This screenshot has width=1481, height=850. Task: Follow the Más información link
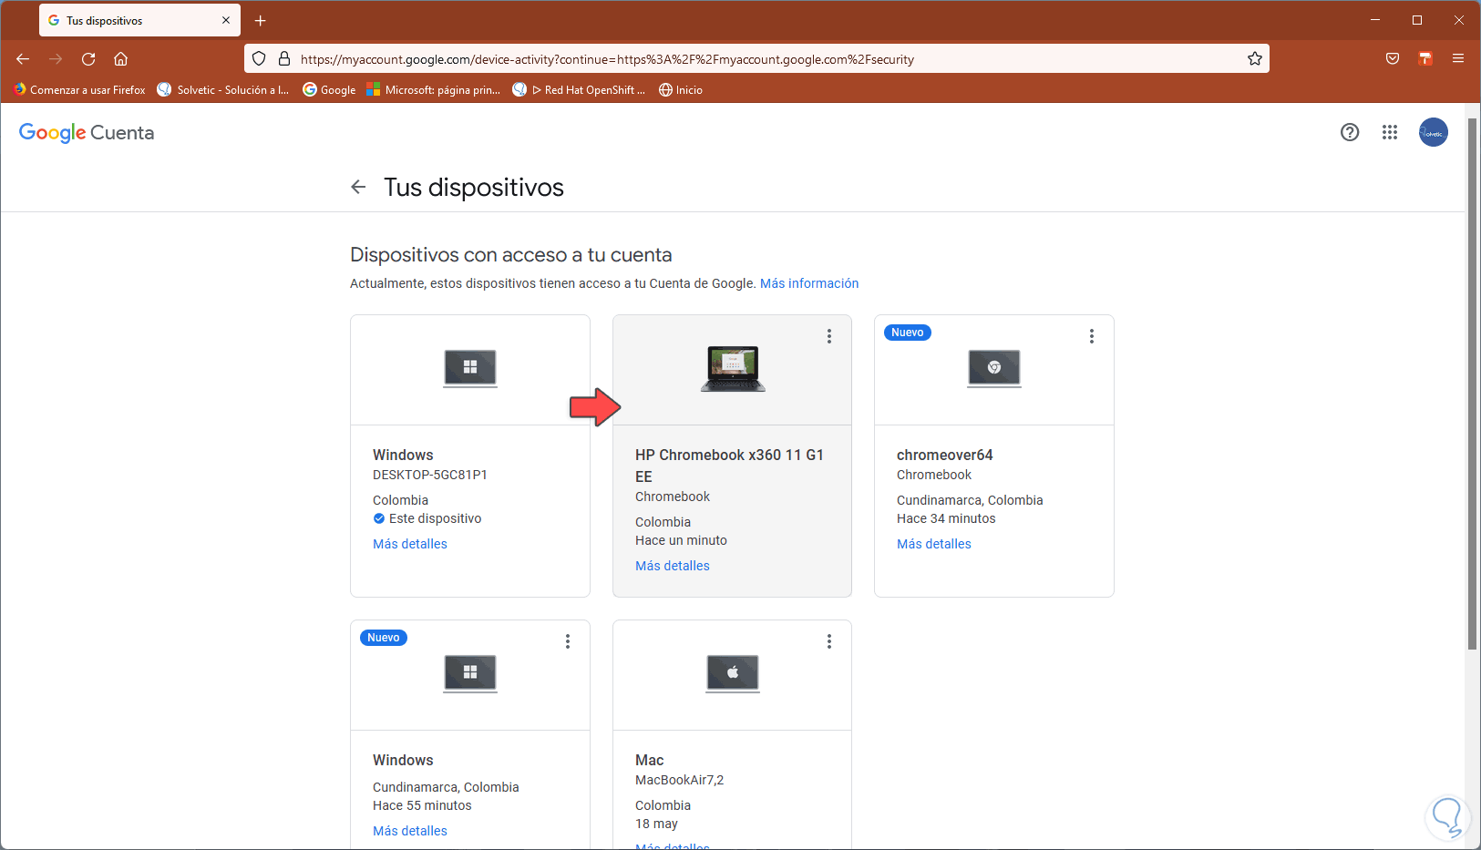tap(809, 283)
